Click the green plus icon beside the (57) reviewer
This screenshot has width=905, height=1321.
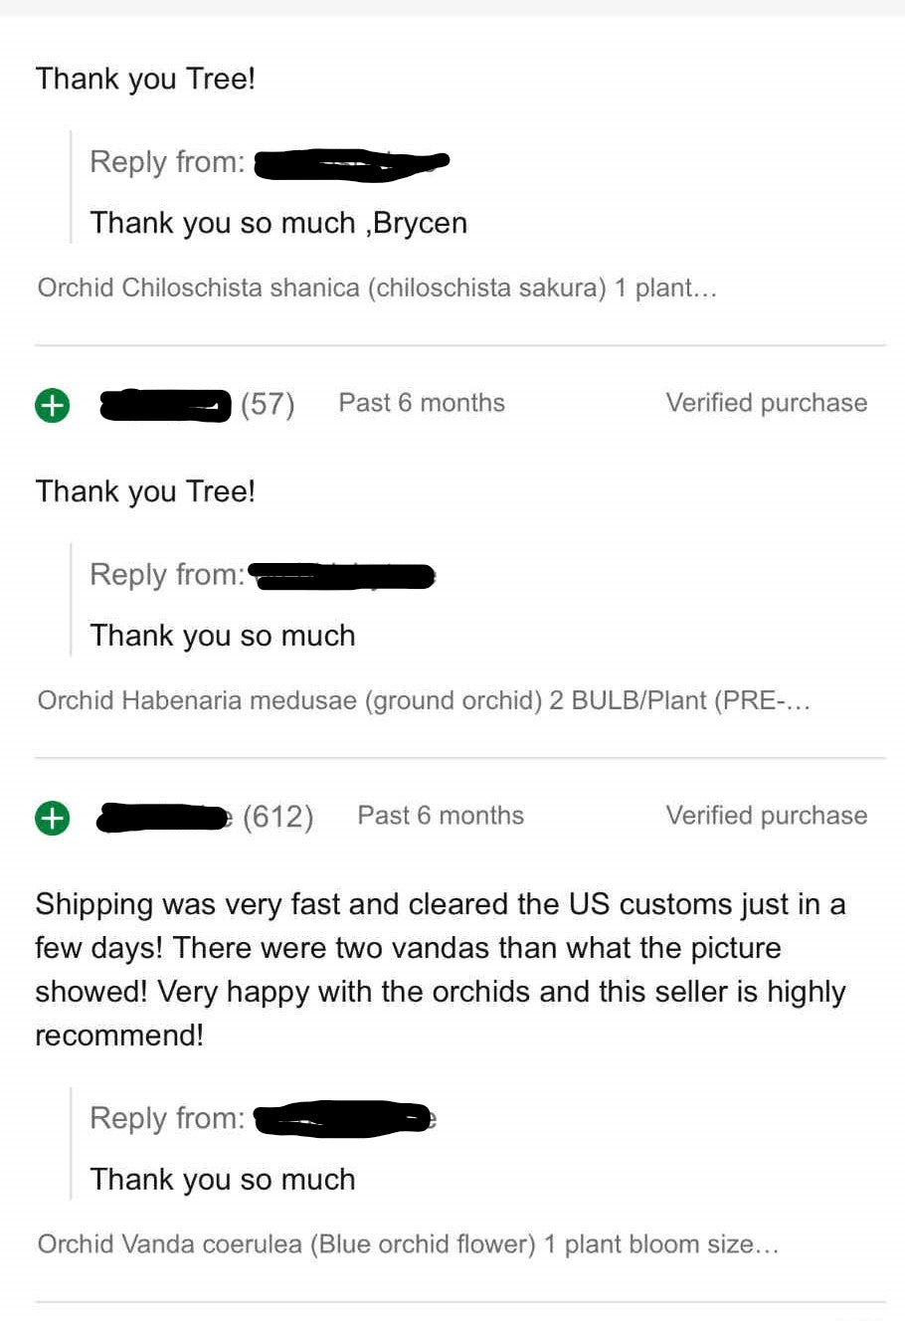(53, 405)
